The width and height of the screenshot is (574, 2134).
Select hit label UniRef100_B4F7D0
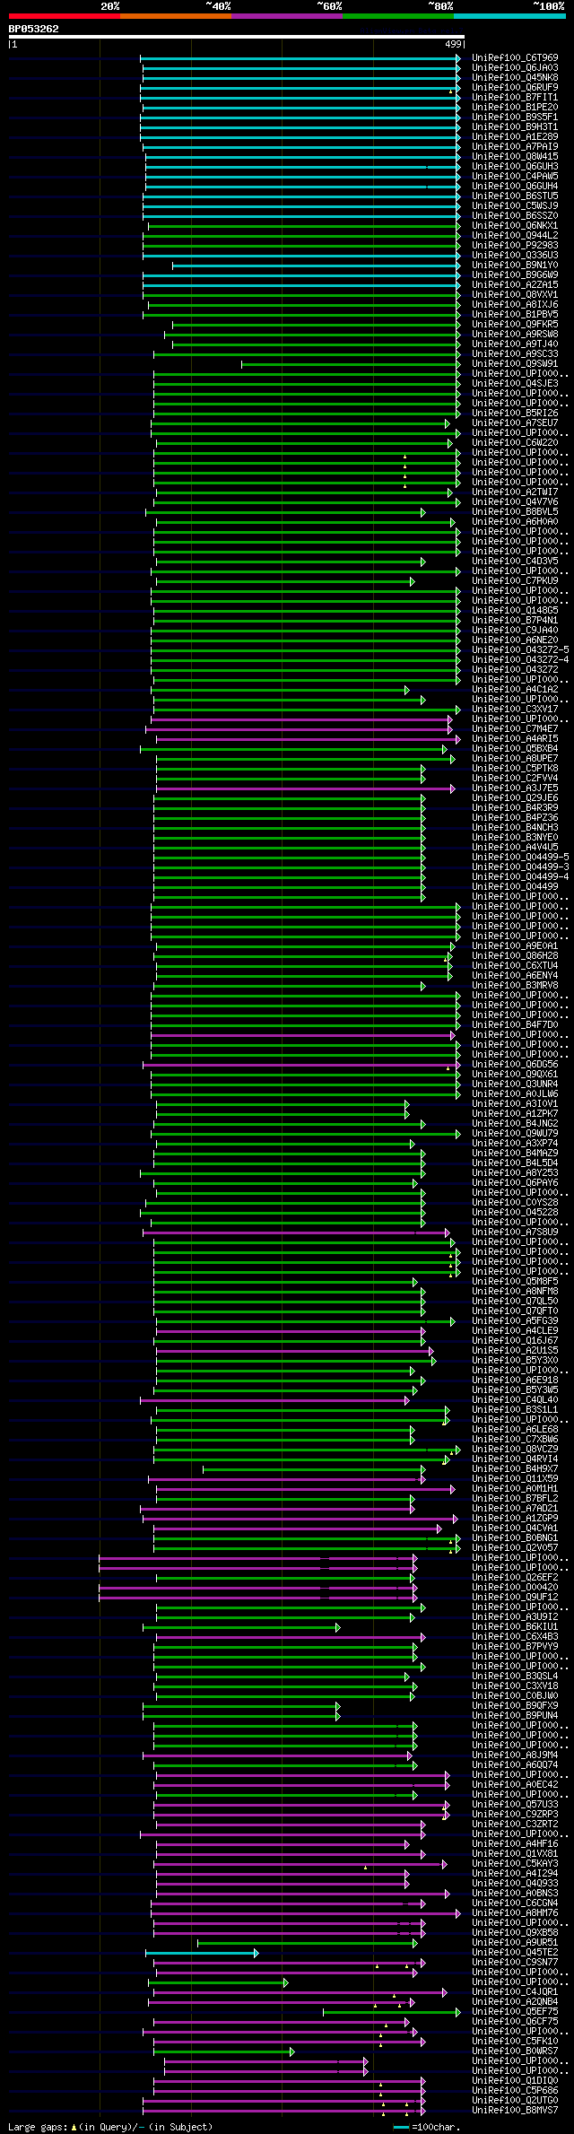pyautogui.click(x=515, y=1024)
